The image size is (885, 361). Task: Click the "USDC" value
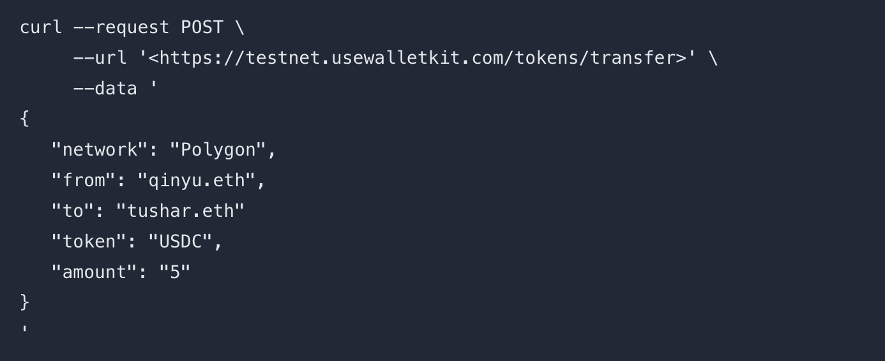180,242
